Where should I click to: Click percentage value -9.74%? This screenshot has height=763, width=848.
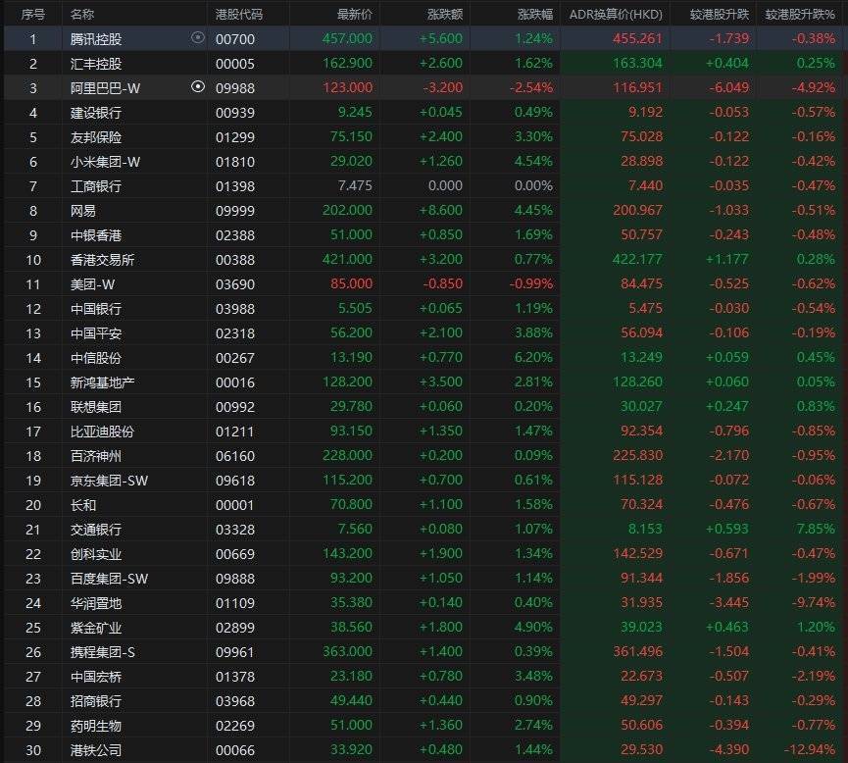click(814, 603)
